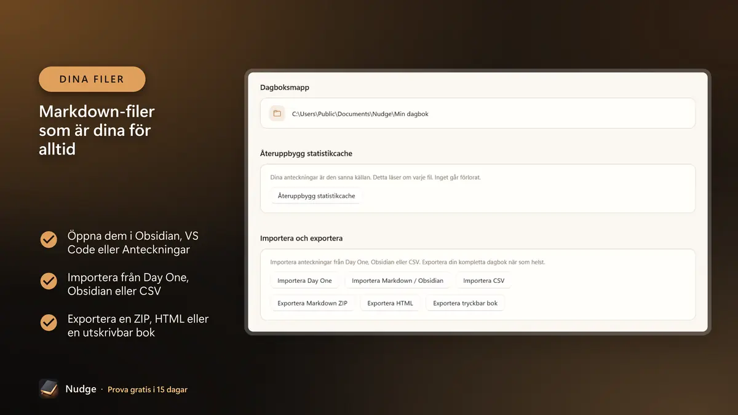Image resolution: width=738 pixels, height=415 pixels.
Task: Click the Importera och exportera heading
Action: [301, 239]
